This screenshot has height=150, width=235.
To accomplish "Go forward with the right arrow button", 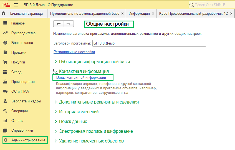I will tap(69, 24).
